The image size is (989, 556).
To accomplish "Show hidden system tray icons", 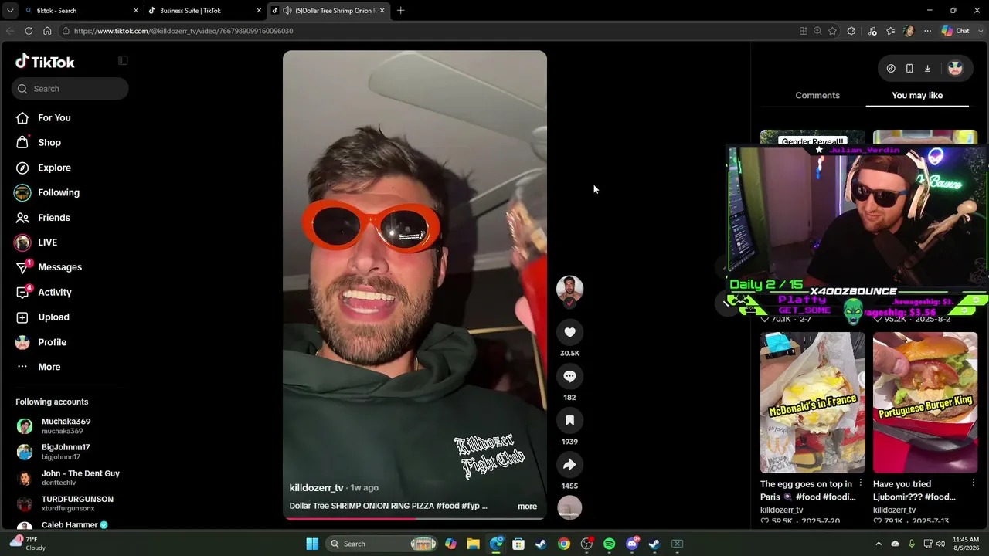I will pyautogui.click(x=879, y=544).
